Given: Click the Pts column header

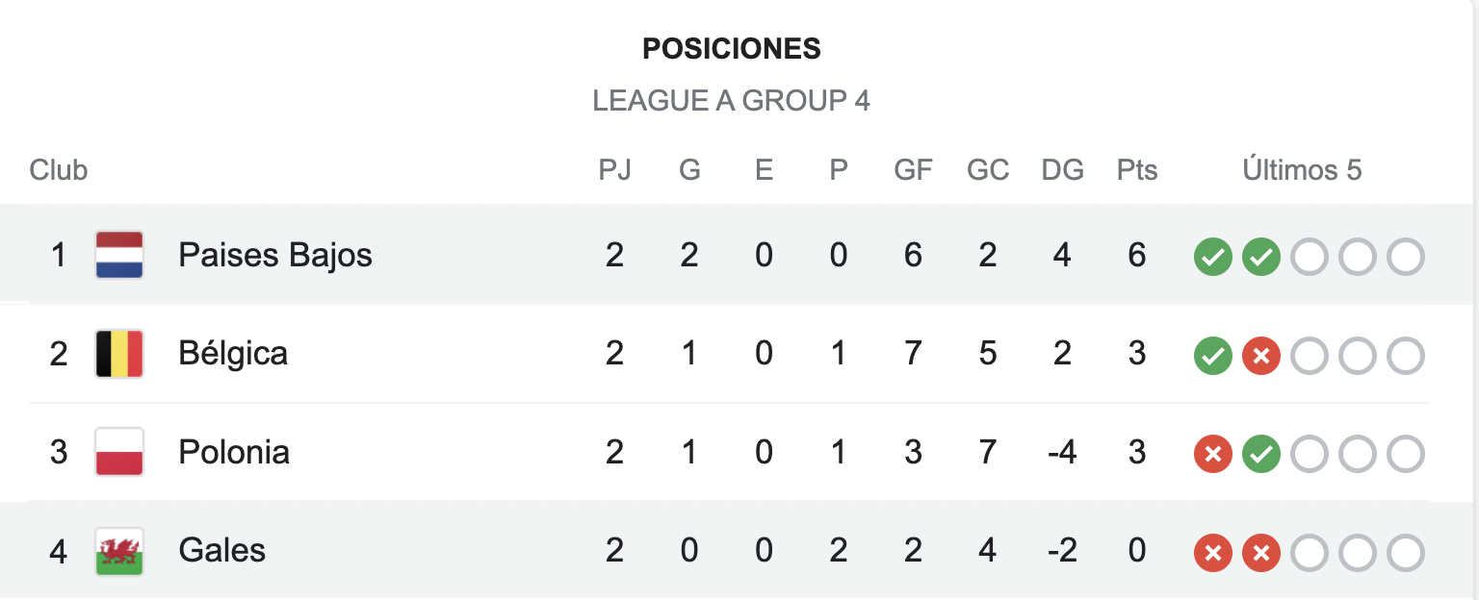Looking at the screenshot, I should (1137, 170).
